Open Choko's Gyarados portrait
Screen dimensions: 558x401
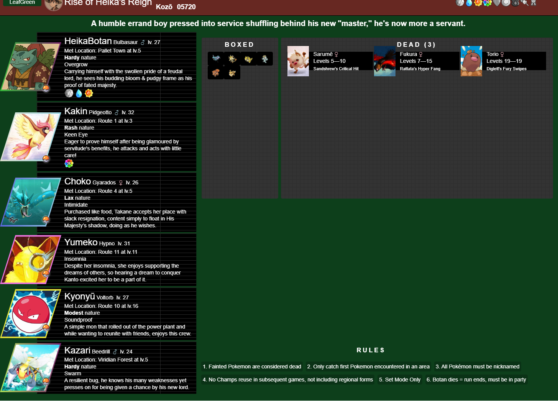[x=31, y=202]
